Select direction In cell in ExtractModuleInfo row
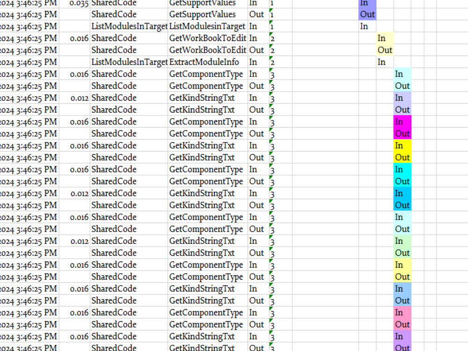468x351 pixels. click(x=258, y=62)
